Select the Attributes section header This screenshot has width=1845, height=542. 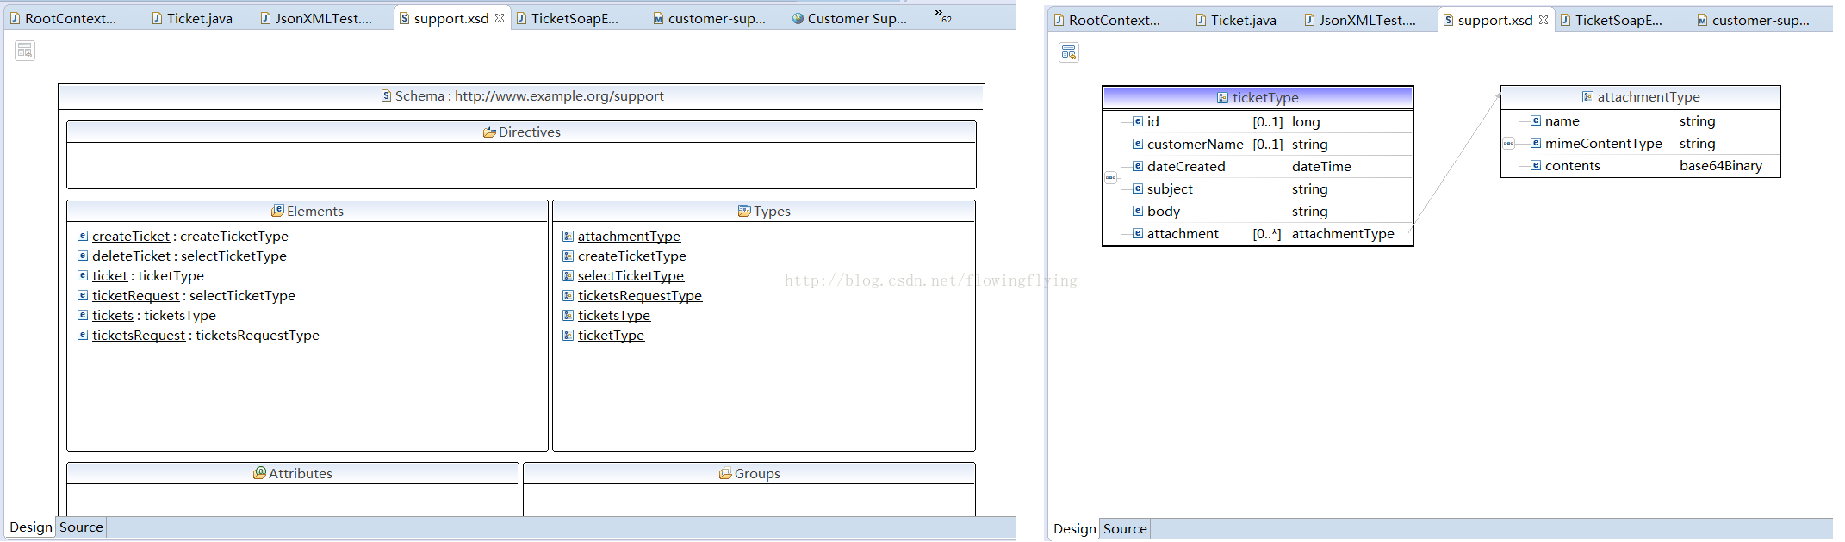coord(293,474)
